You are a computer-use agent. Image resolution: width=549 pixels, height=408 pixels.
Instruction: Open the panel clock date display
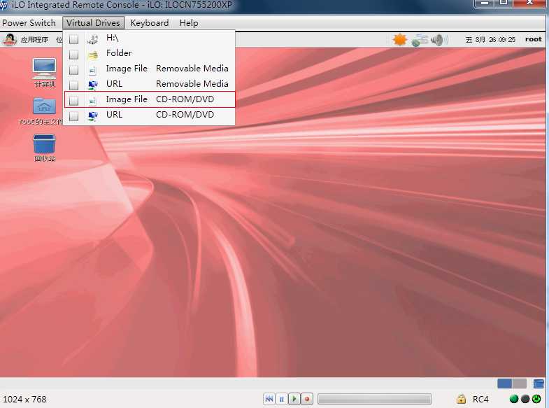coord(490,40)
